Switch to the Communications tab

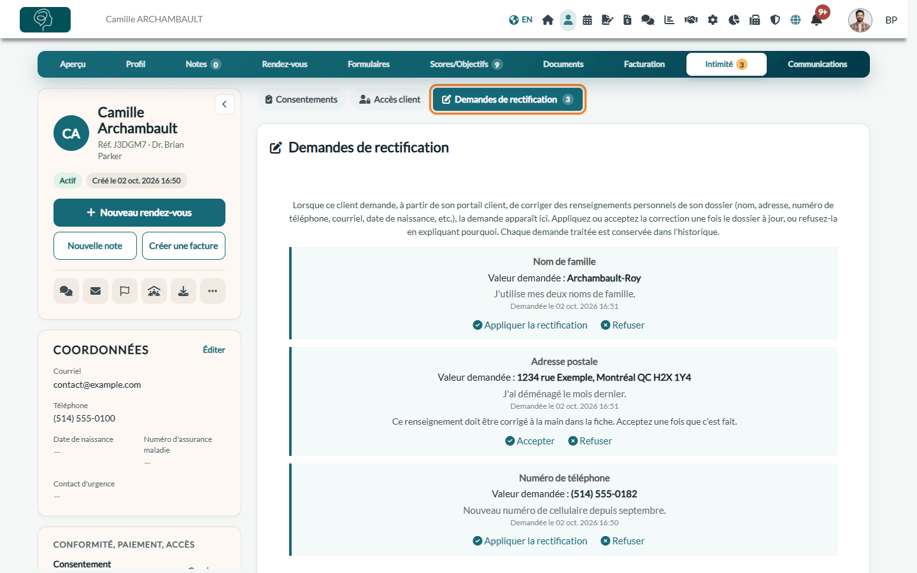tap(818, 64)
